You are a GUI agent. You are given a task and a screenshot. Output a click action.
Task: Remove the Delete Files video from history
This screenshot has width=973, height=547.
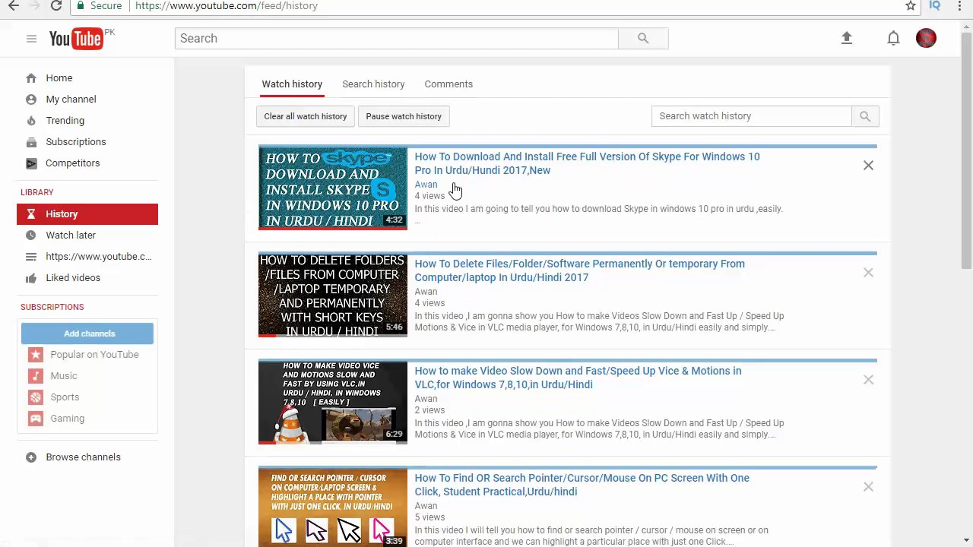(868, 273)
